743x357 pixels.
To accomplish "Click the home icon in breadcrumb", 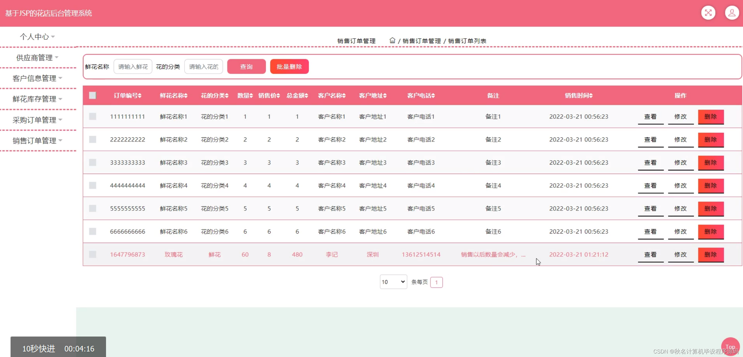I will click(x=392, y=40).
